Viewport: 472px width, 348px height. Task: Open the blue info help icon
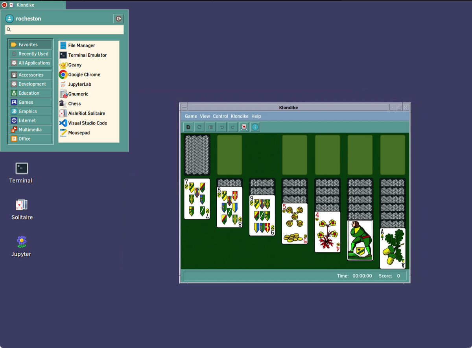[x=255, y=127]
